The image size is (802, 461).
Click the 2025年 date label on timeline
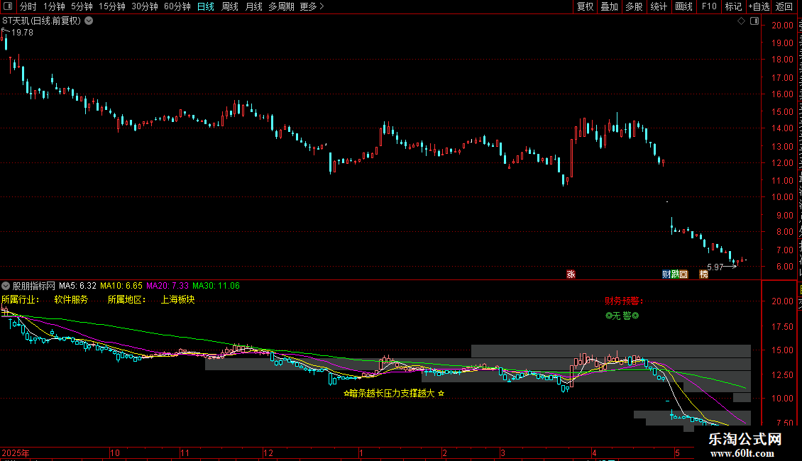[16, 452]
